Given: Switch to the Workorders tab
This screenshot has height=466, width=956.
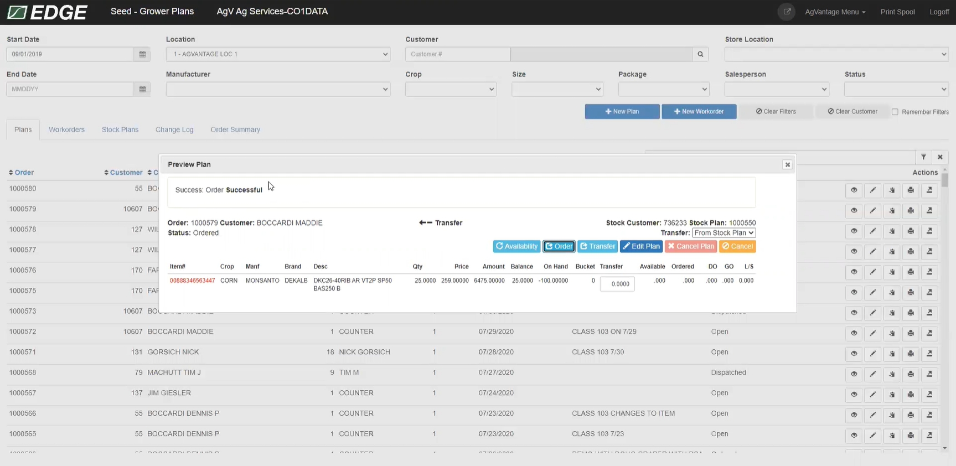Looking at the screenshot, I should [x=66, y=130].
